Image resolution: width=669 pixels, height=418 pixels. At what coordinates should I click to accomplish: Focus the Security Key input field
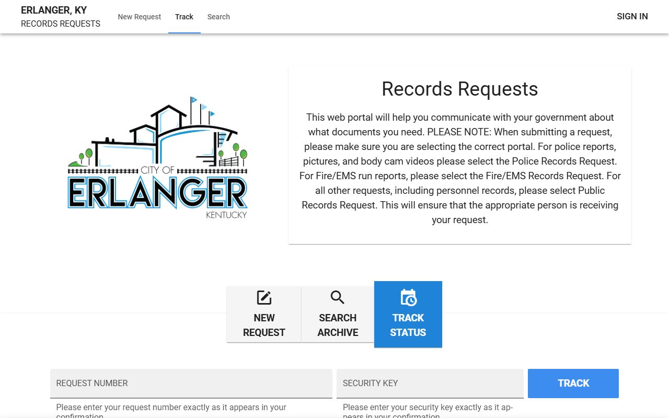(x=430, y=384)
